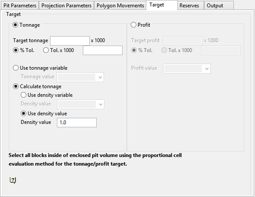The height and width of the screenshot is (197, 255).
Task: Select the % Tol. option under Tonnage
Action: tap(16, 50)
